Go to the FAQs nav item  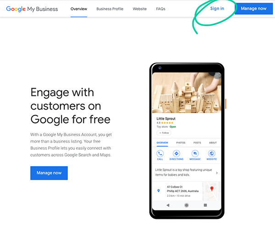pyautogui.click(x=161, y=9)
